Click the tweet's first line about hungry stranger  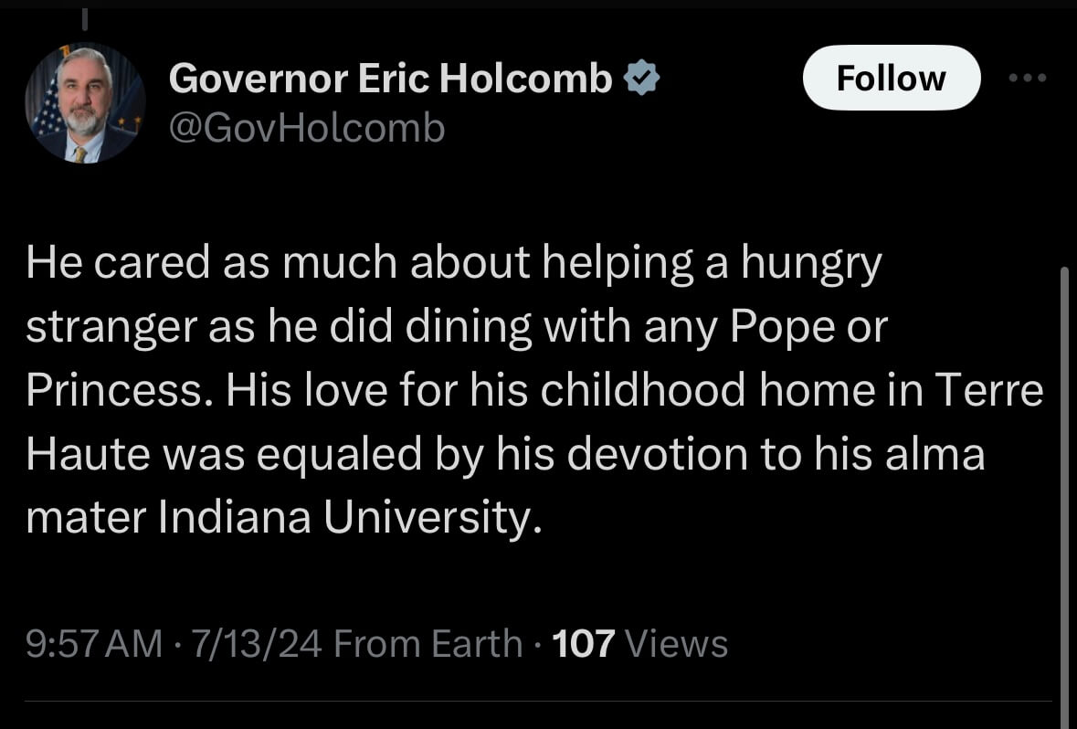[x=454, y=264]
